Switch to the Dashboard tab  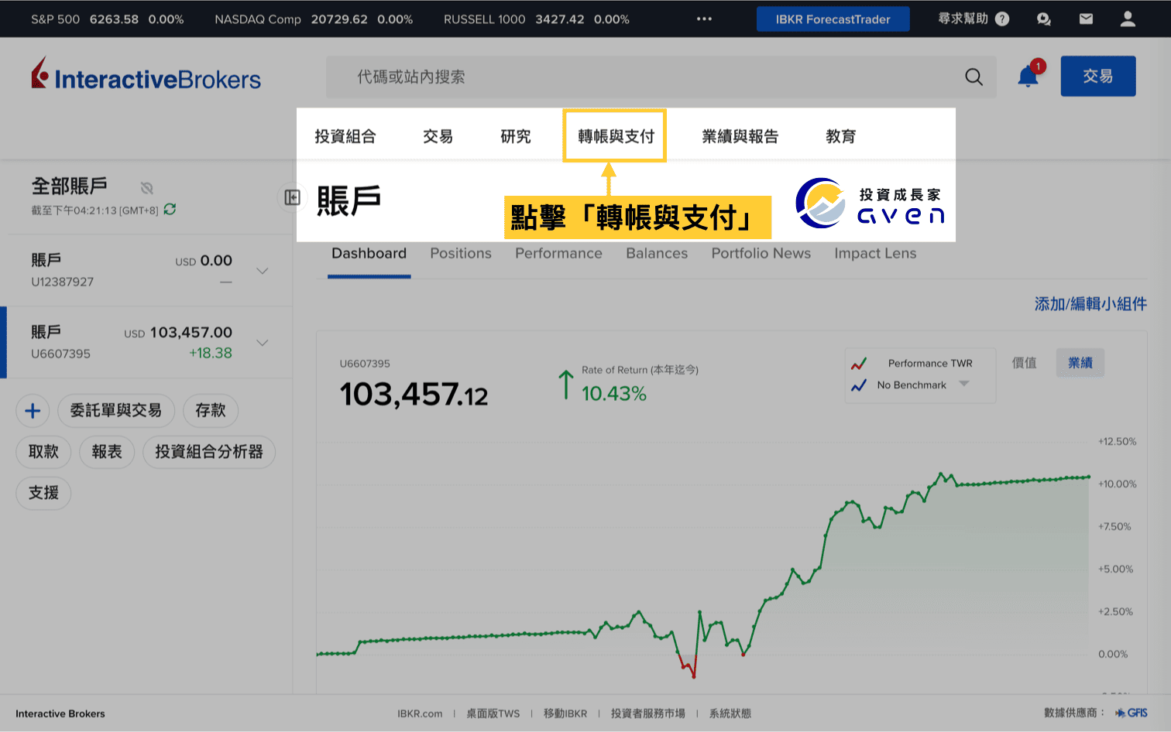369,253
